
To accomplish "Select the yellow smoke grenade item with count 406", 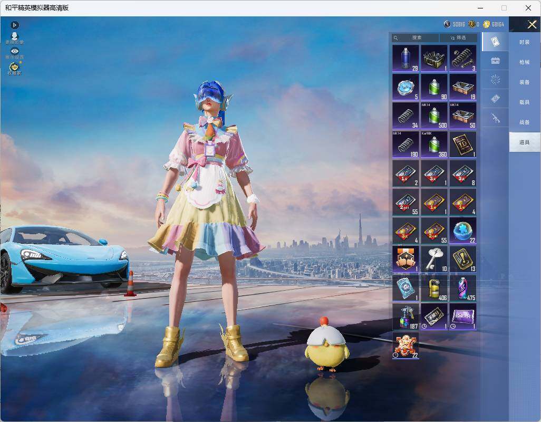I will tap(434, 288).
